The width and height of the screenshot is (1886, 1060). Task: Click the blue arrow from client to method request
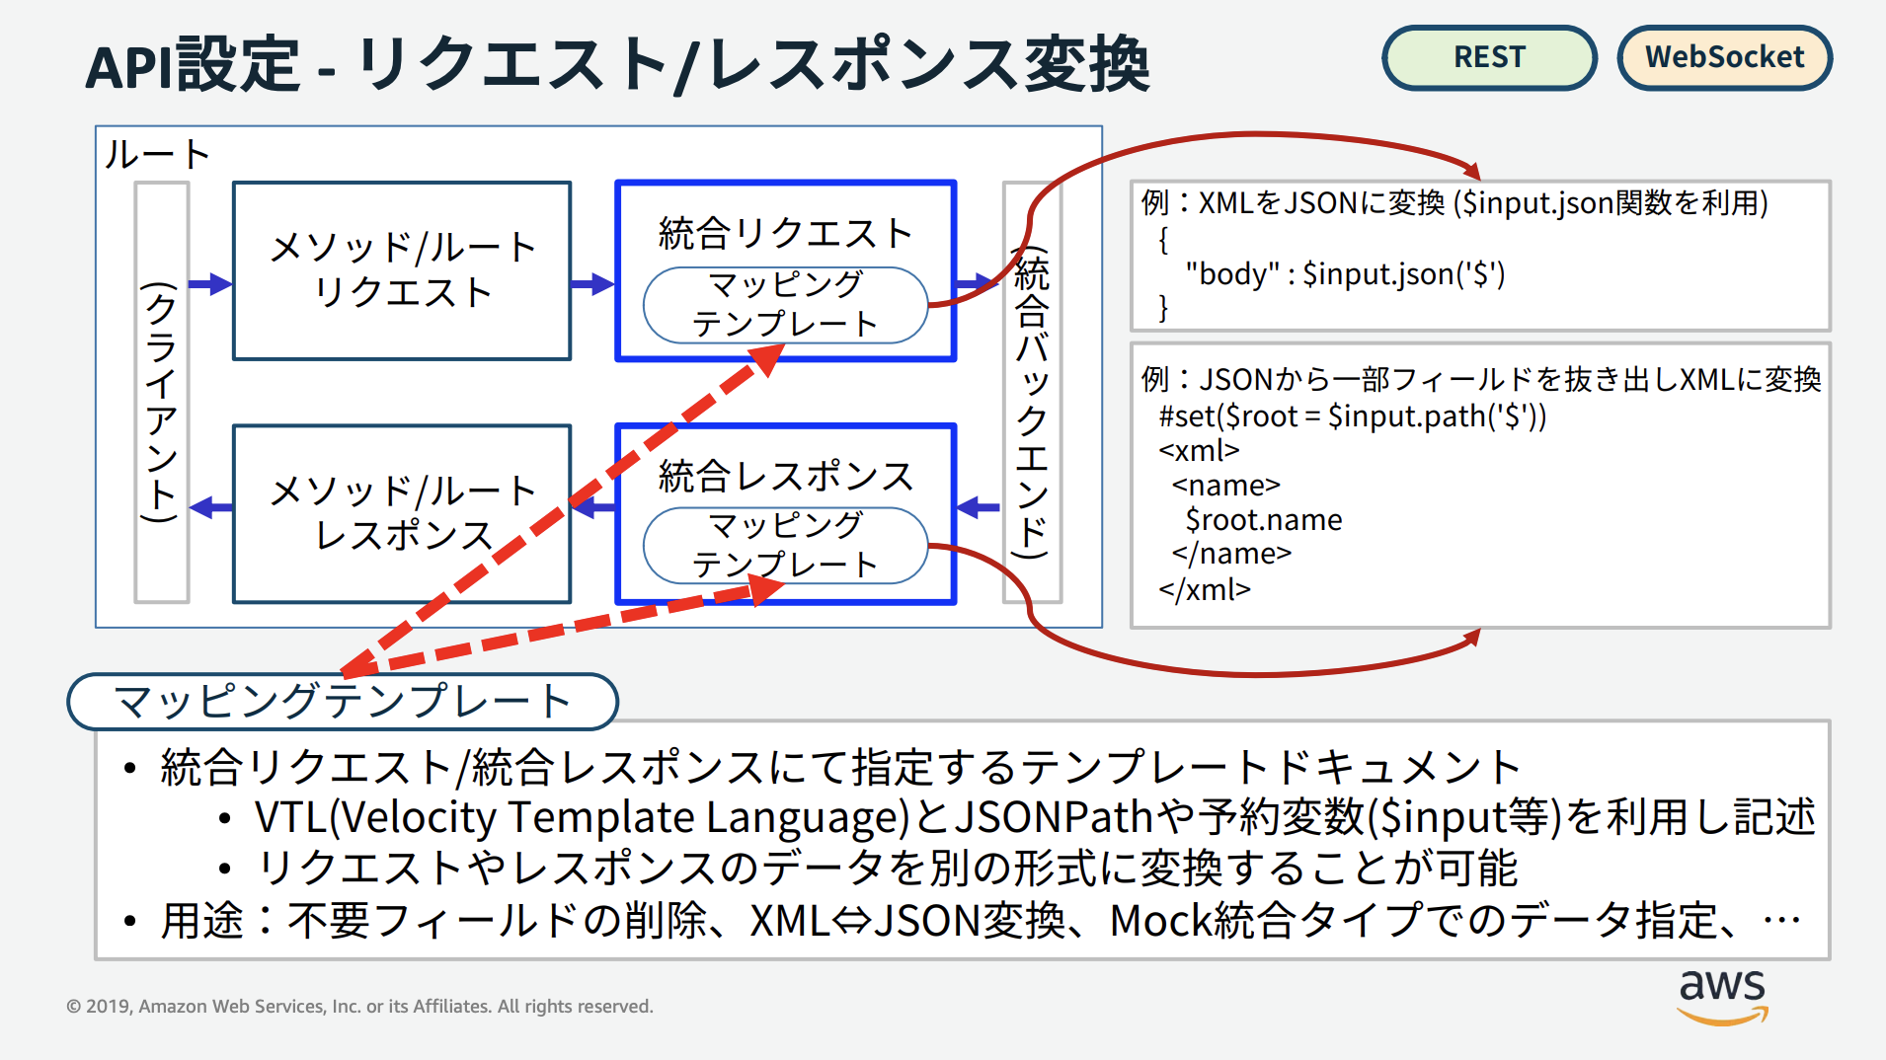click(209, 284)
